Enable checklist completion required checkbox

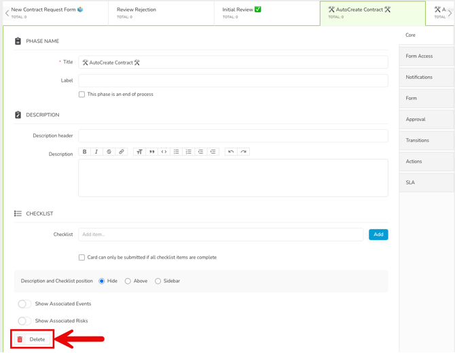coord(82,258)
